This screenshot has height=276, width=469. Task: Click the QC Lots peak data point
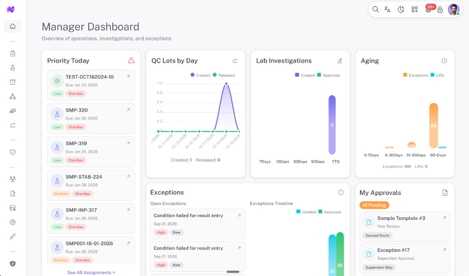point(226,84)
